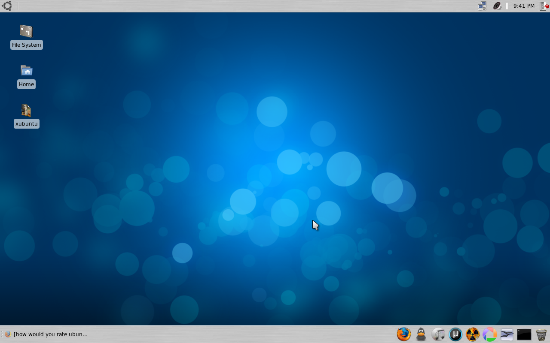Click the xubuntu label text
This screenshot has width=550, height=343.
[x=27, y=124]
